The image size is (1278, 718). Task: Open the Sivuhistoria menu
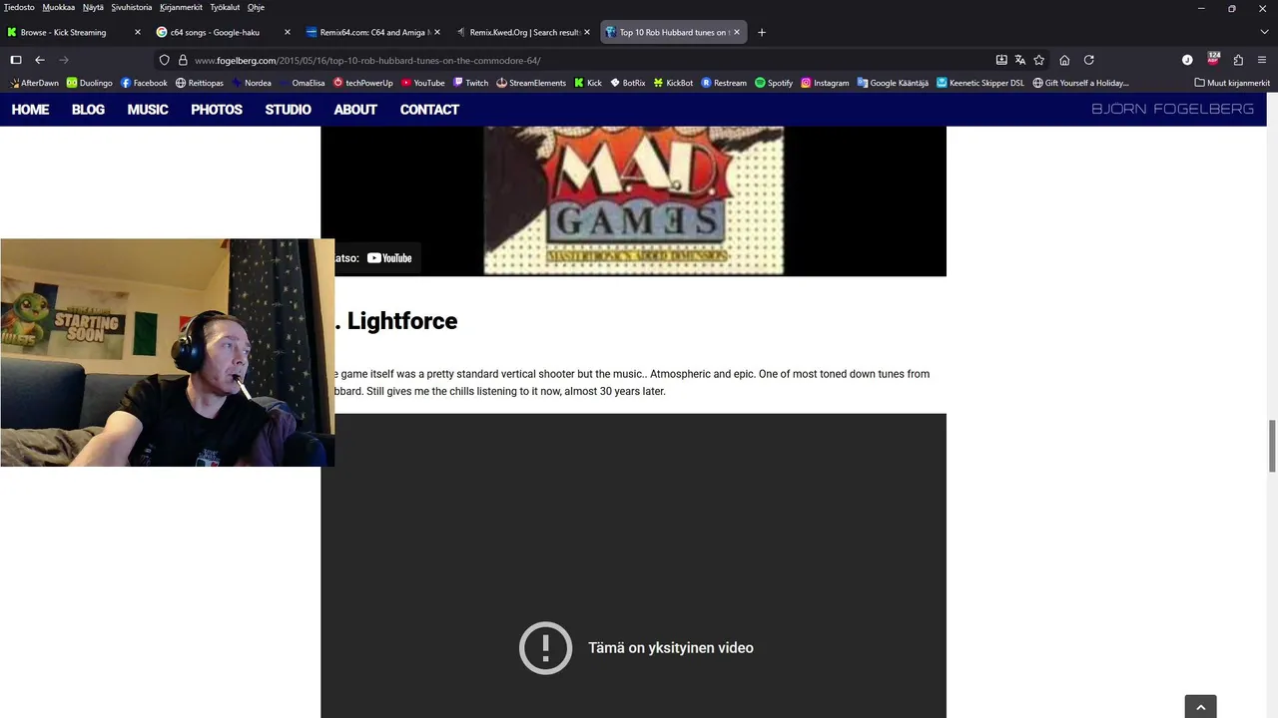tap(132, 7)
